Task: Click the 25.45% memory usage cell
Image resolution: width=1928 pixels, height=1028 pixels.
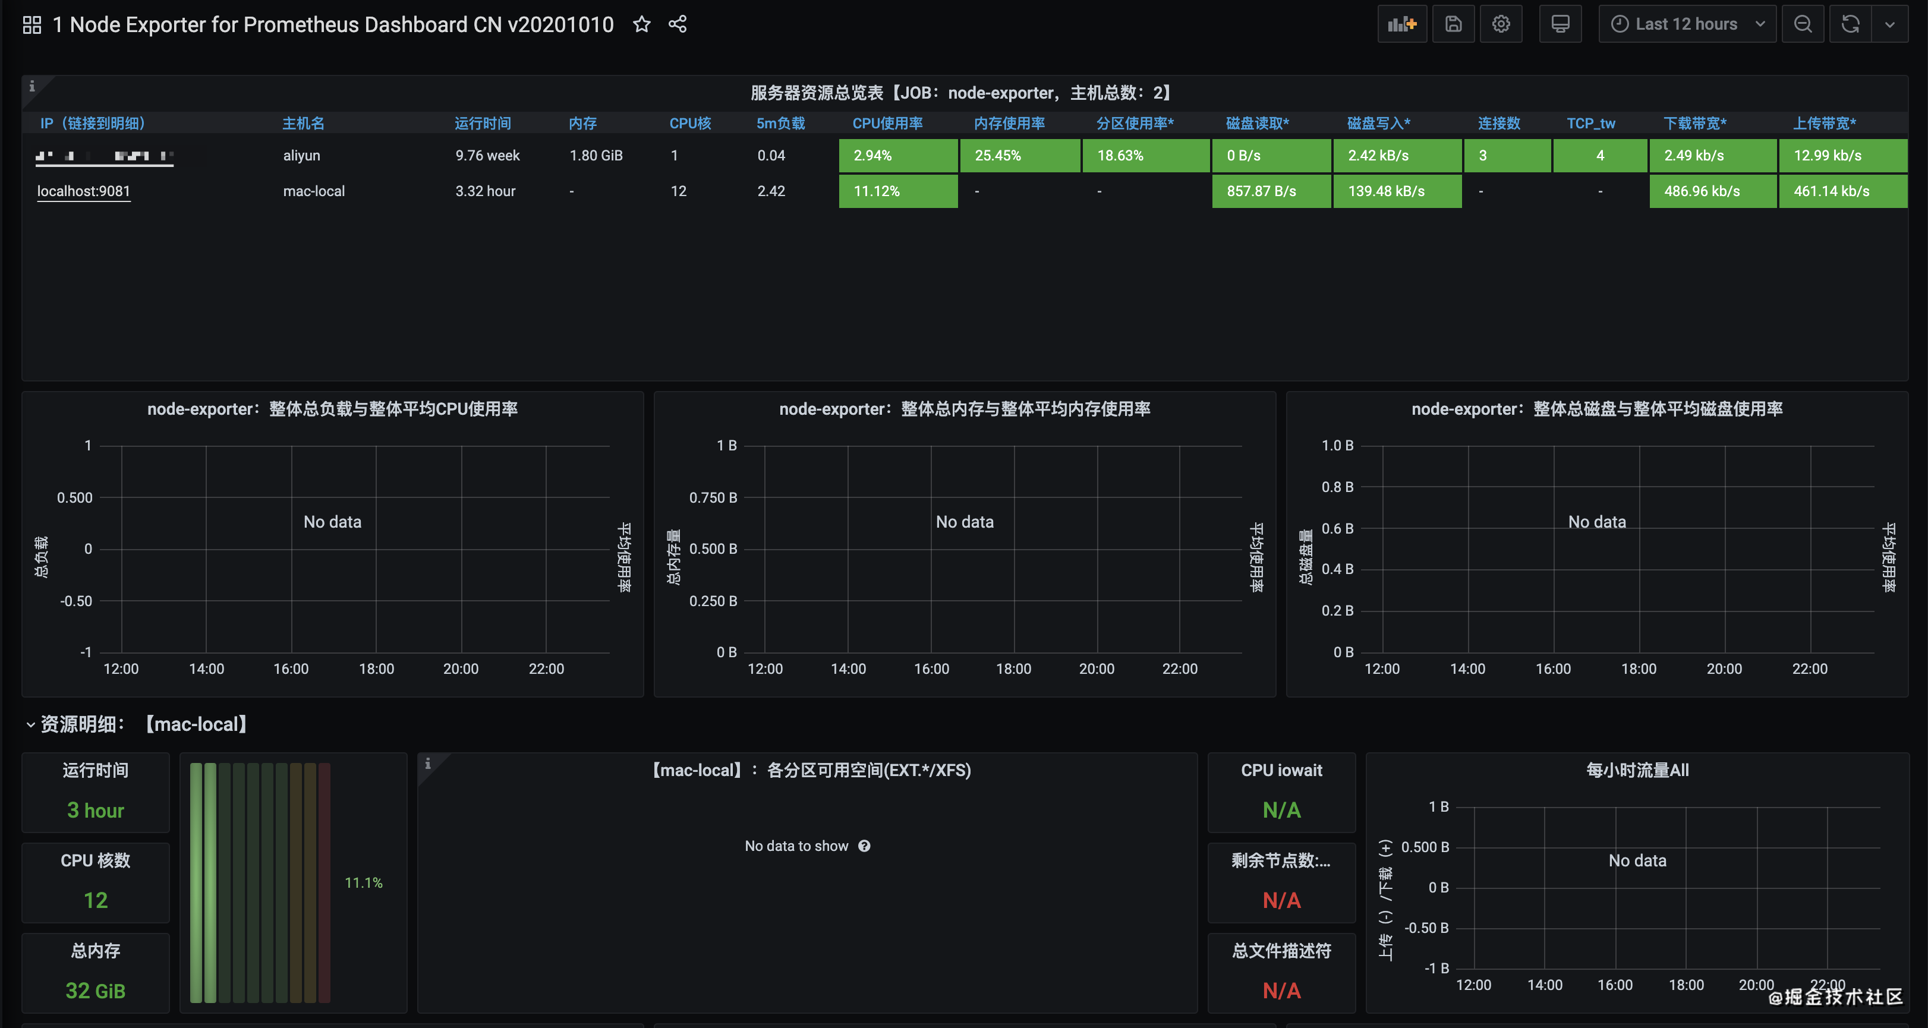Action: pos(1019,156)
